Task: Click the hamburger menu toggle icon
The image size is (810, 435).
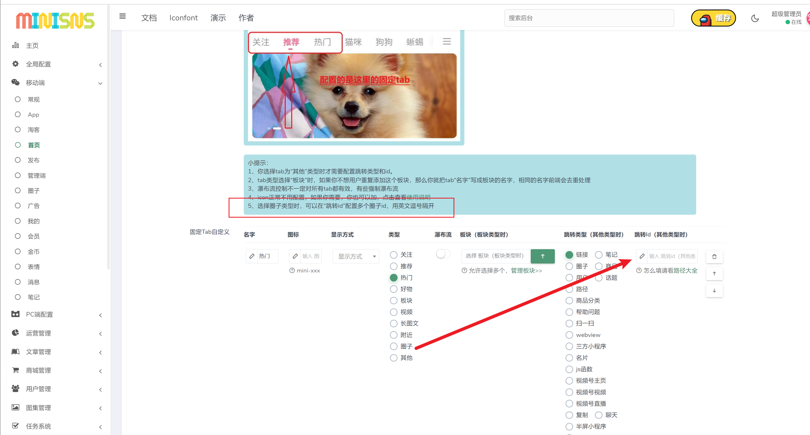Action: pyautogui.click(x=122, y=16)
